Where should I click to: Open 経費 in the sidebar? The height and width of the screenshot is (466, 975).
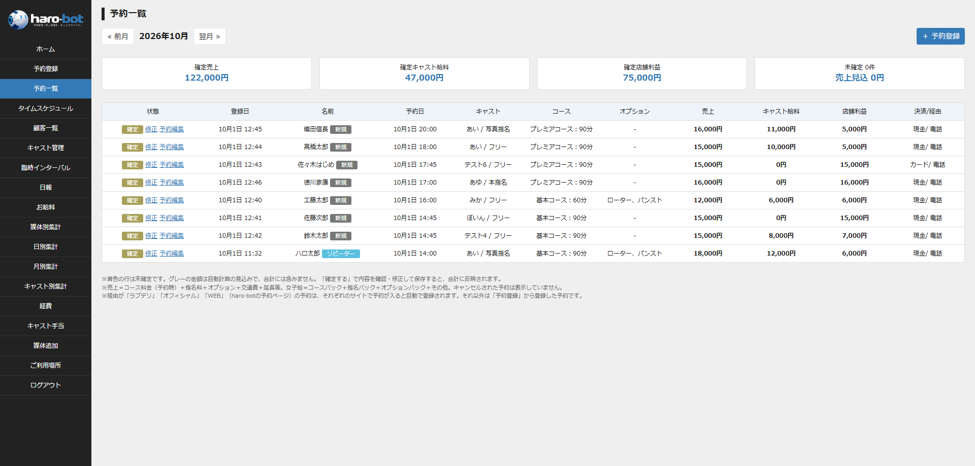click(x=46, y=306)
